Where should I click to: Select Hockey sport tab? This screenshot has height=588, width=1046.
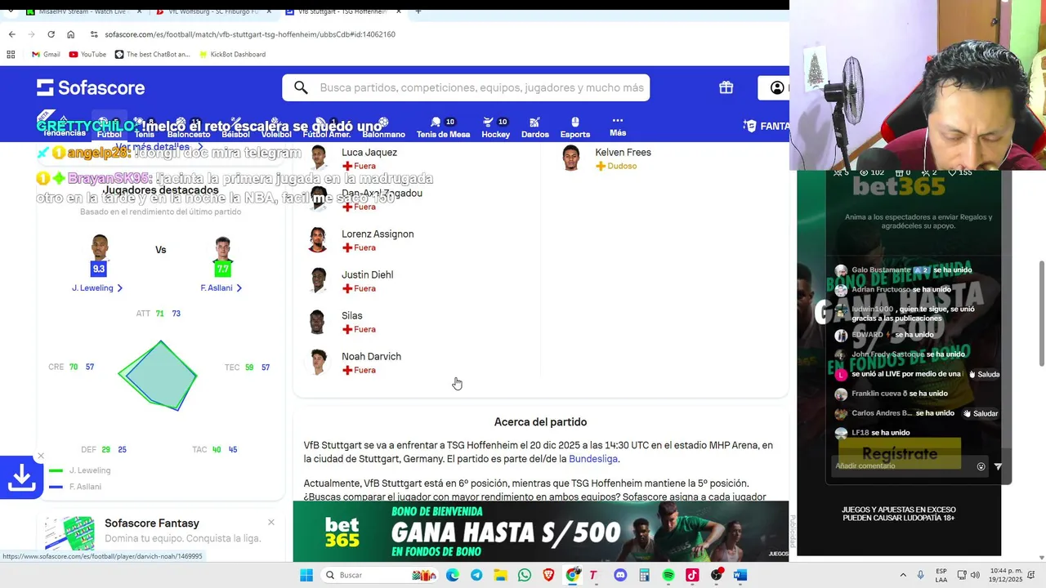click(x=495, y=127)
